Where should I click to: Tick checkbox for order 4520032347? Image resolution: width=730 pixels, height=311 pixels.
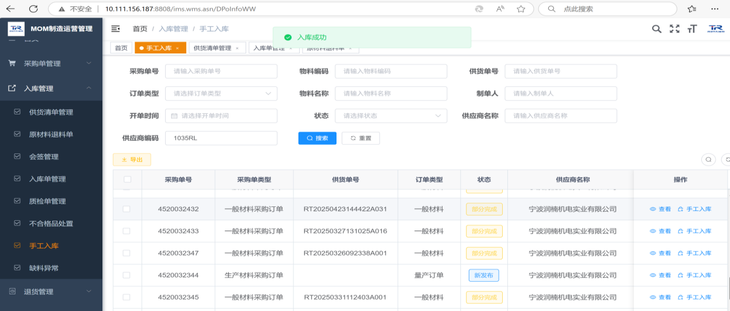(x=127, y=254)
